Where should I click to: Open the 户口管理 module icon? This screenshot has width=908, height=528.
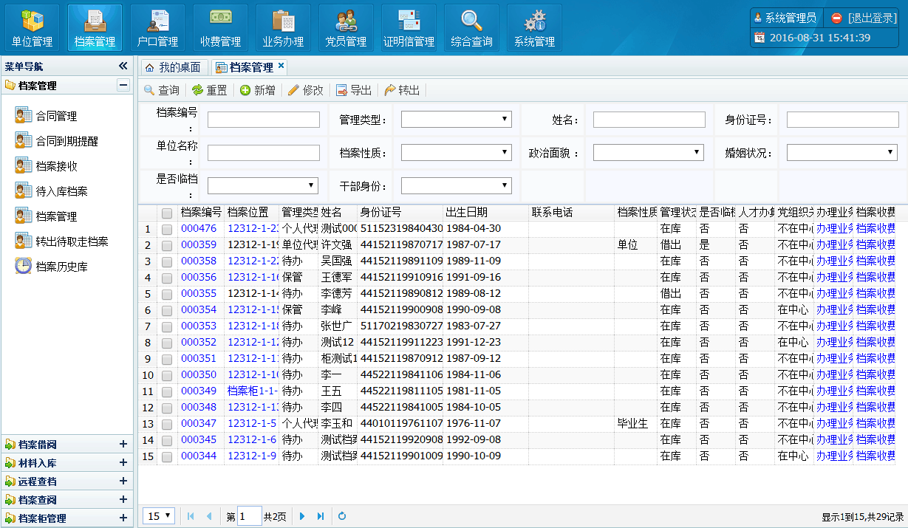point(157,28)
